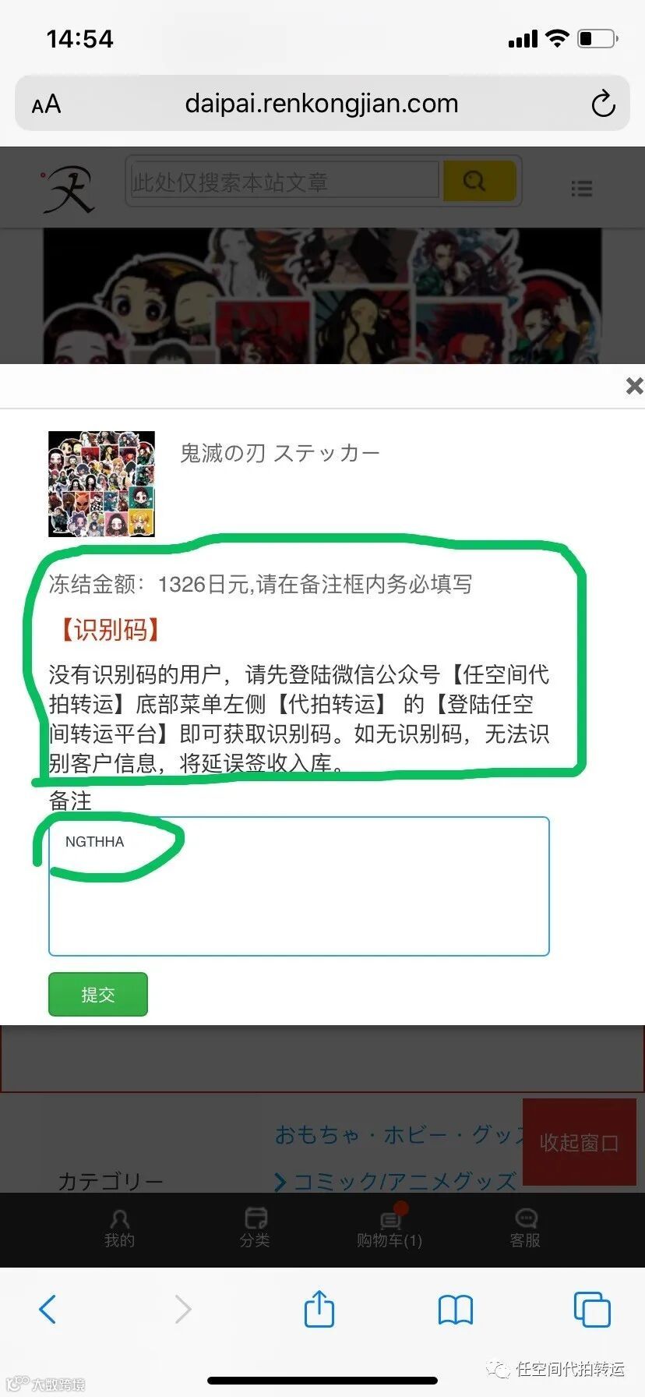This screenshot has height=1397, width=645.
Task: Tap the daipai.renkongjian.com address bar
Action: point(322,103)
